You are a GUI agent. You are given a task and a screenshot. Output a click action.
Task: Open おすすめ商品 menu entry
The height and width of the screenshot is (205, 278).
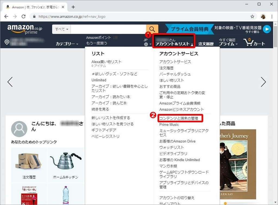[x=170, y=86]
